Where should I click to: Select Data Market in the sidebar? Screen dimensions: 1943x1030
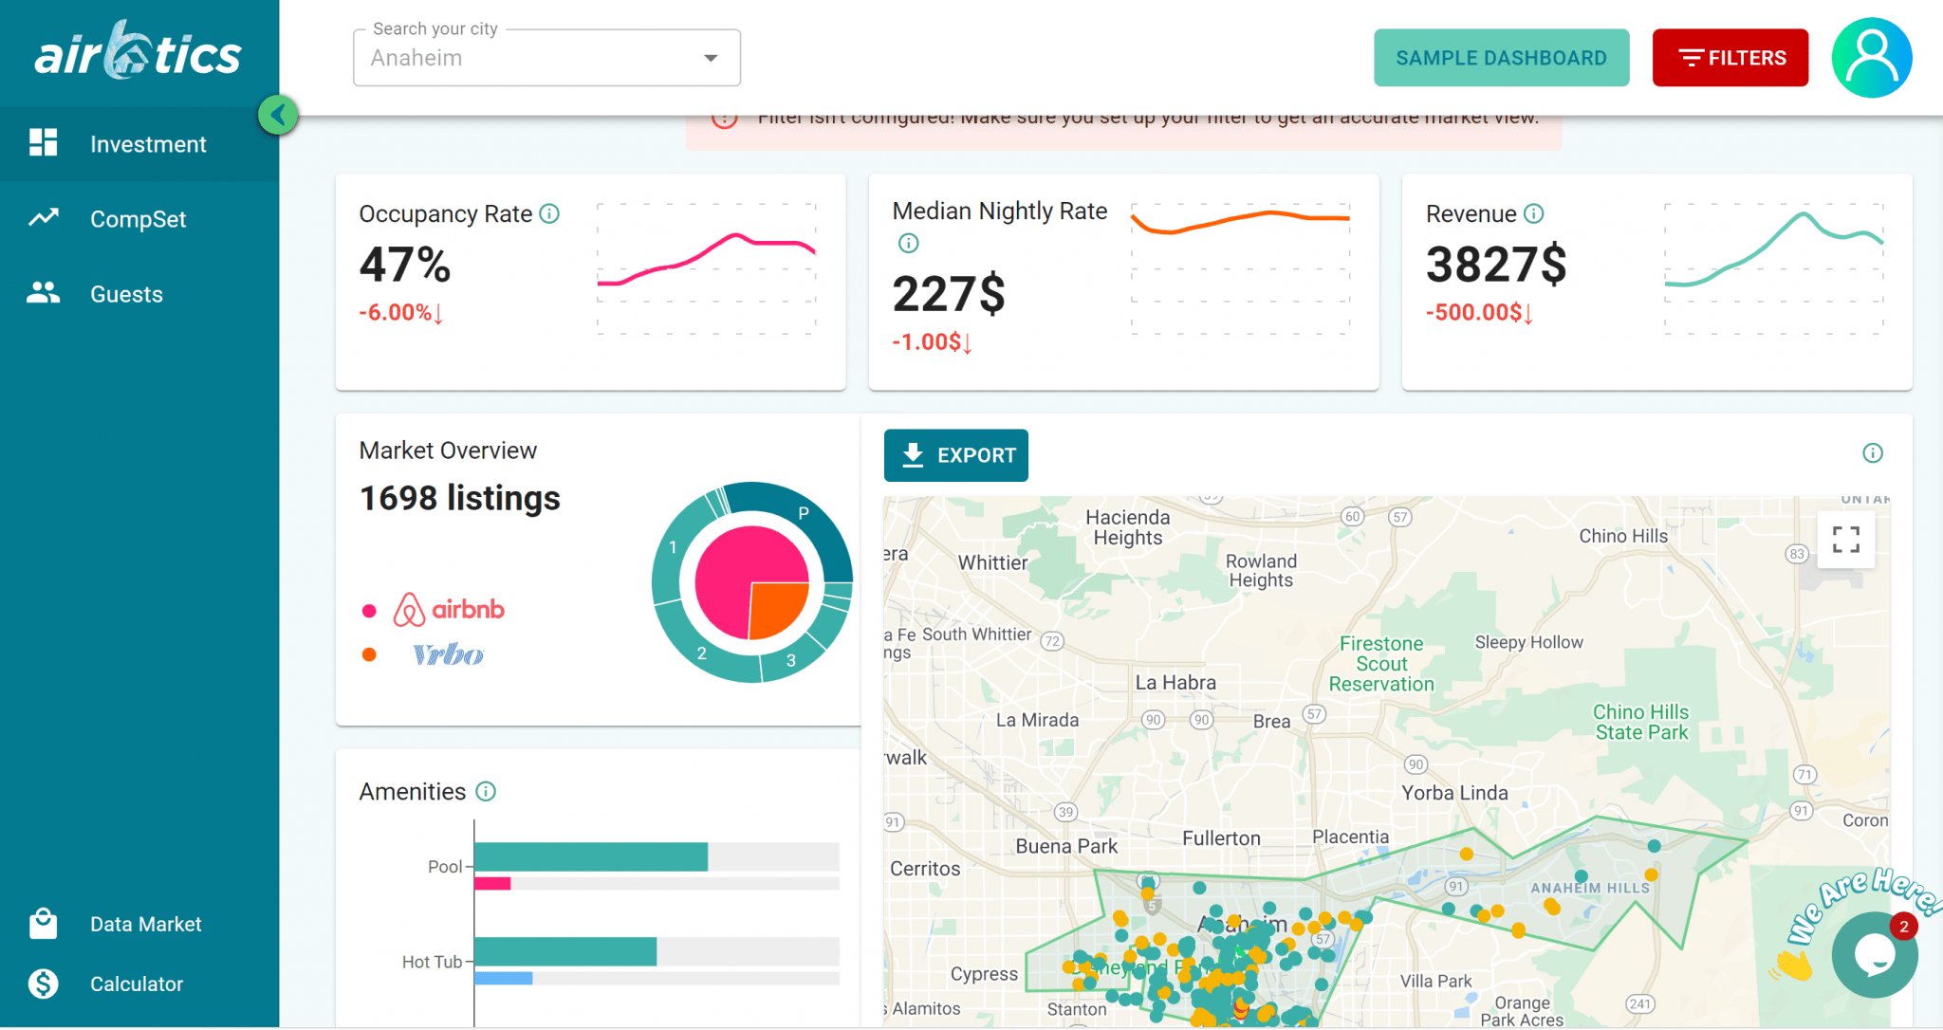click(145, 923)
